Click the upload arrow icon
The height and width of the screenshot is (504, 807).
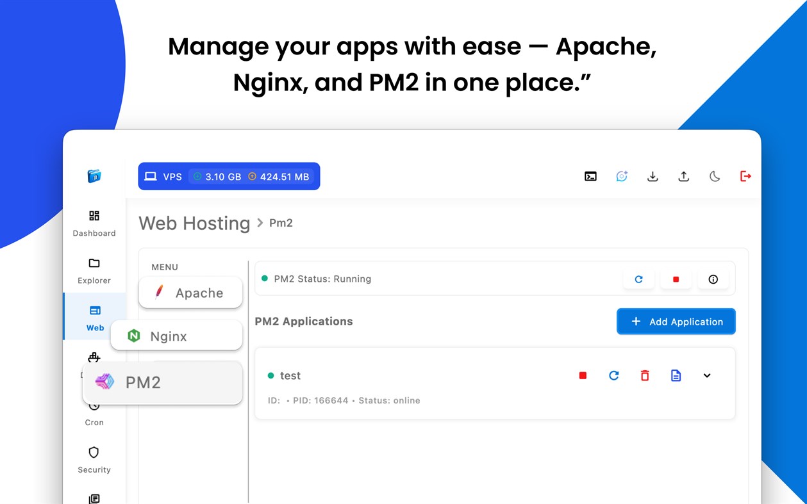(684, 176)
